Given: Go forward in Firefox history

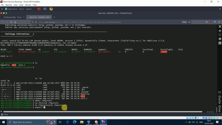Looking at the screenshot, I should coord(7,22).
